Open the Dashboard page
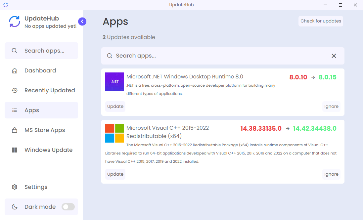 point(41,70)
